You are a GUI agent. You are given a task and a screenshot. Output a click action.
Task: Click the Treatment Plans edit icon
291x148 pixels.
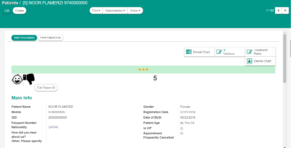click(x=250, y=52)
